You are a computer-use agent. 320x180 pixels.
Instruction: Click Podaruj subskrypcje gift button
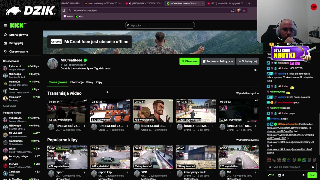coord(218,61)
